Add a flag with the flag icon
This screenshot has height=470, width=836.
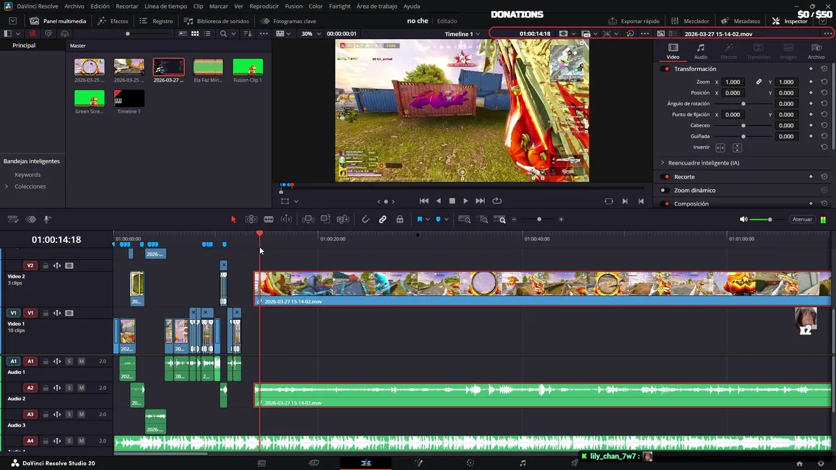click(x=419, y=219)
